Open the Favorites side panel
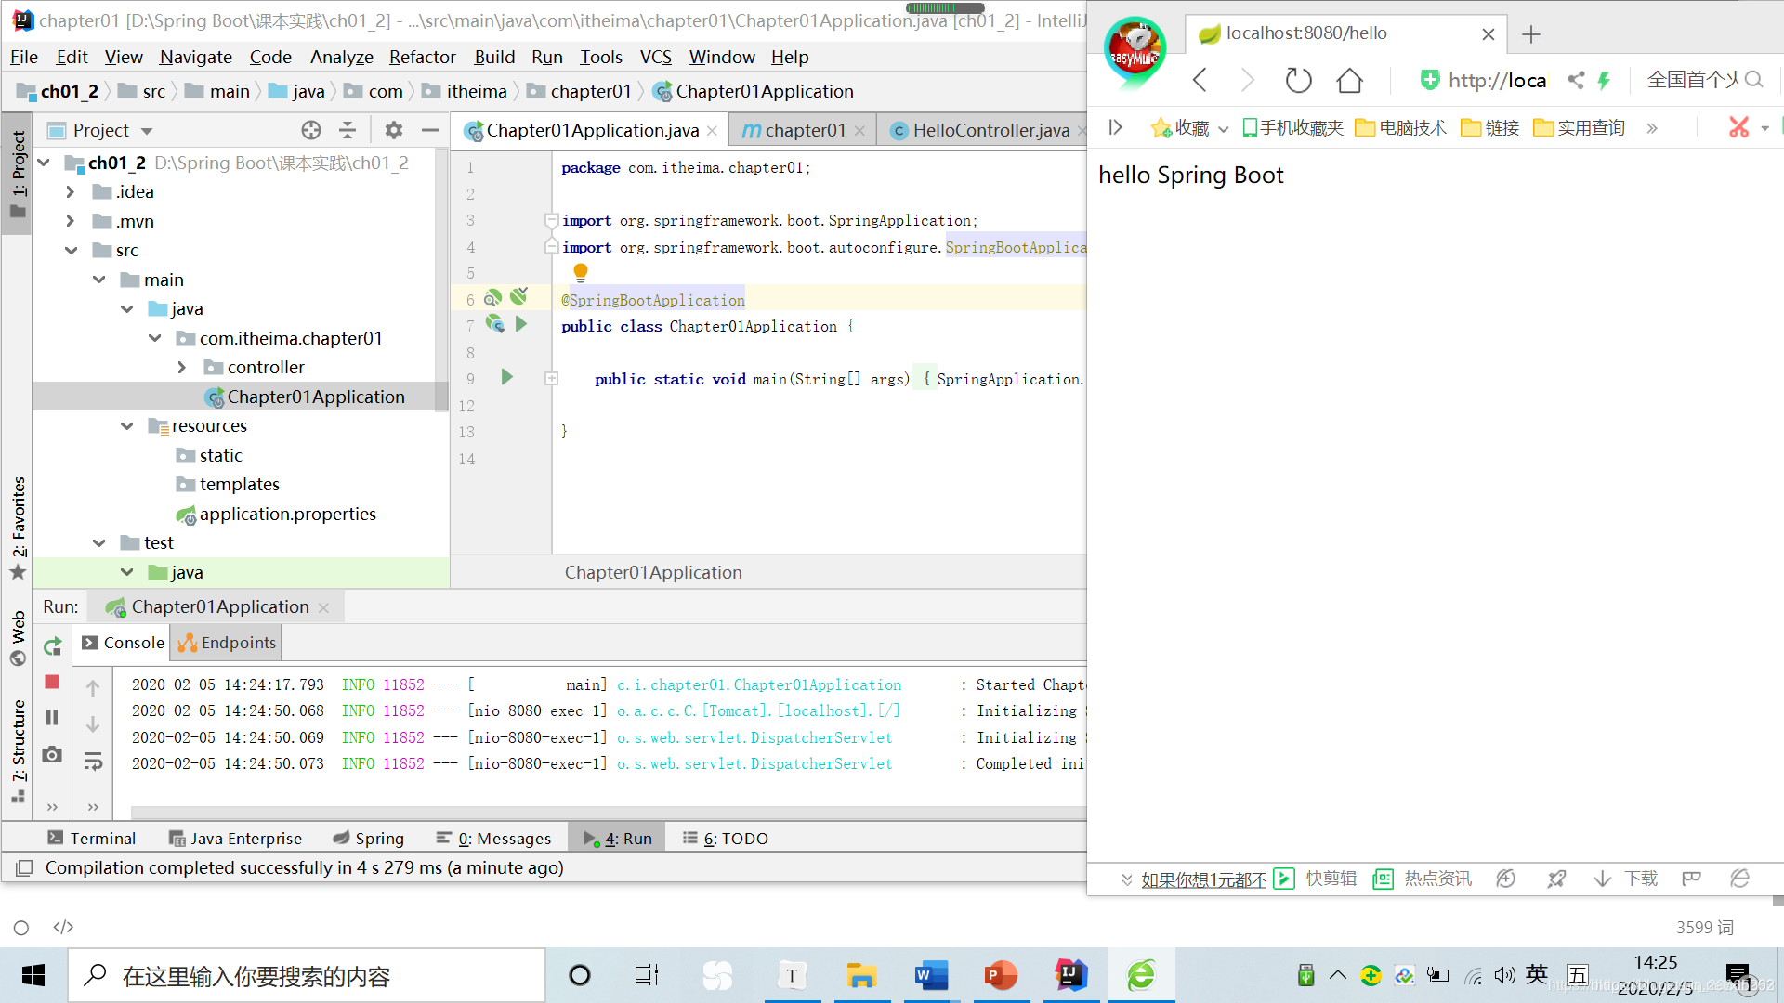Screen dimensions: 1784x1003 pos(18,528)
